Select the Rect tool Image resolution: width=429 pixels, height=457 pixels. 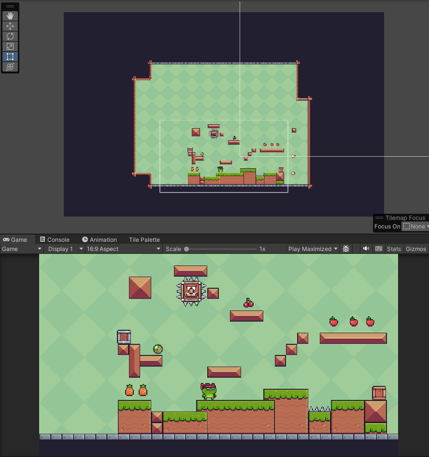(10, 57)
